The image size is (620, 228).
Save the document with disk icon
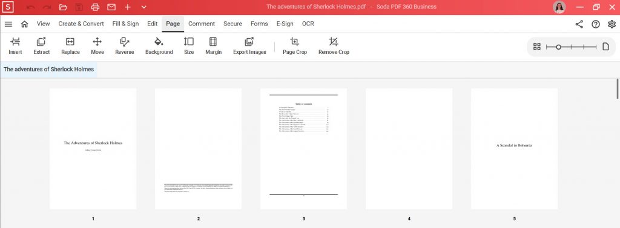coord(79,7)
